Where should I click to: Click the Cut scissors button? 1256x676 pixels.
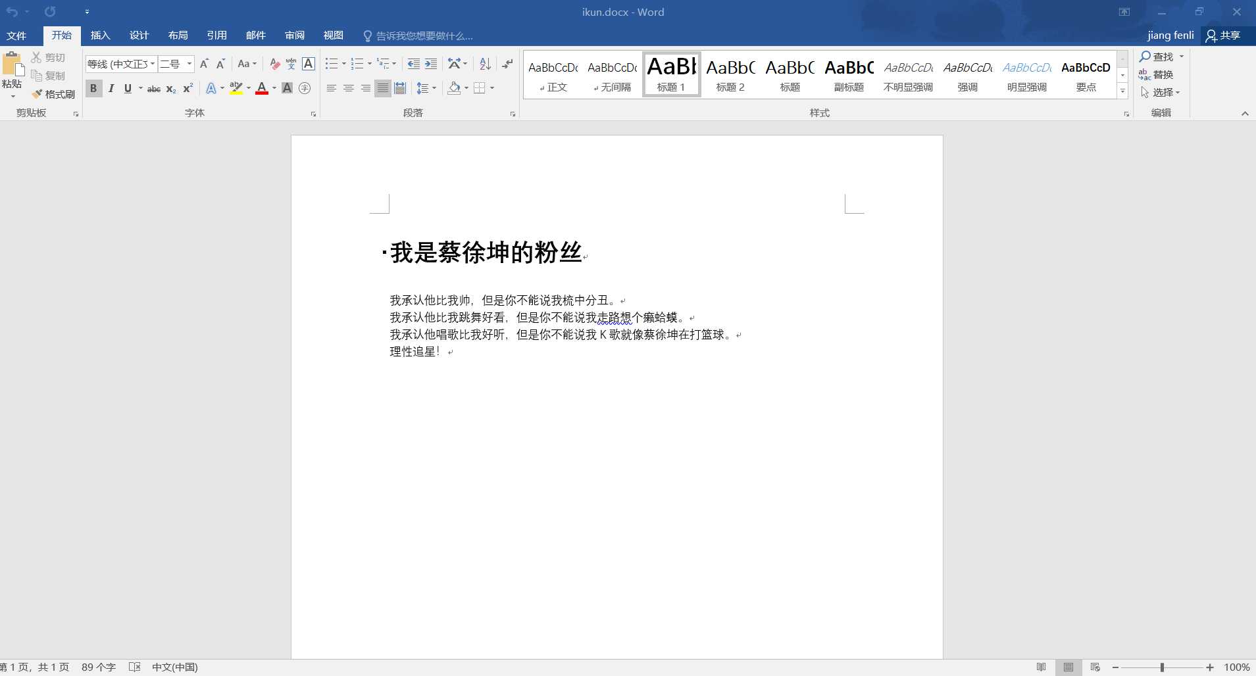click(x=48, y=58)
